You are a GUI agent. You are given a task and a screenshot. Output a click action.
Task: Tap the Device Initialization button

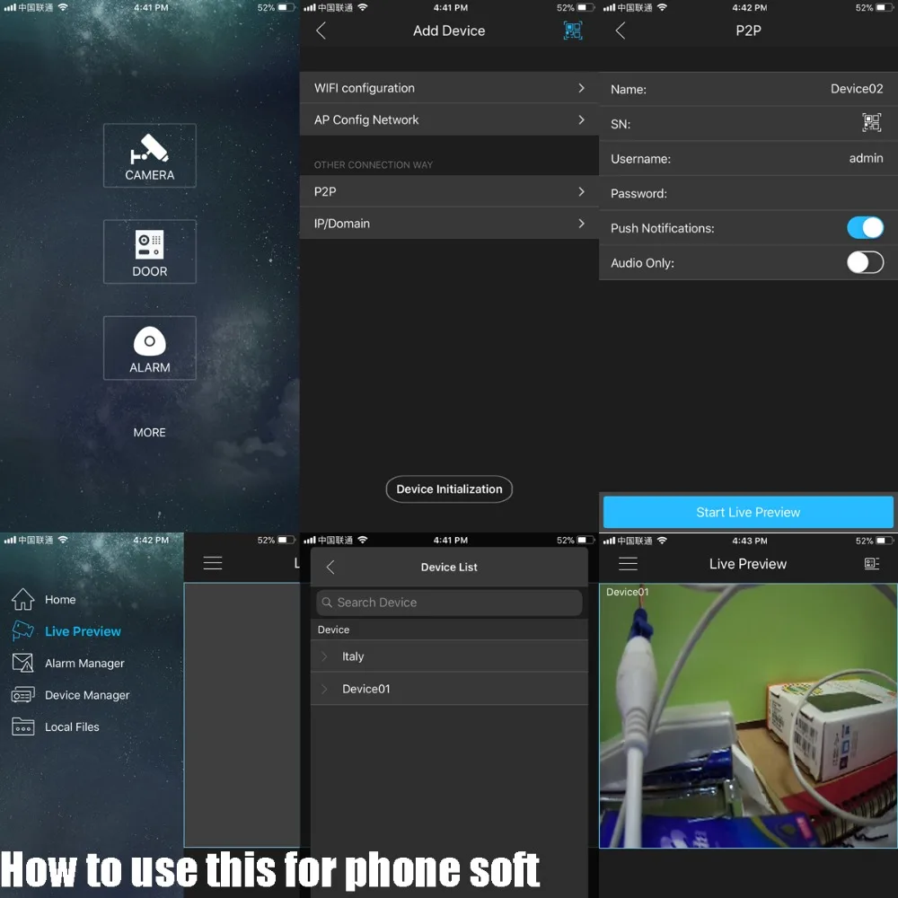click(449, 489)
